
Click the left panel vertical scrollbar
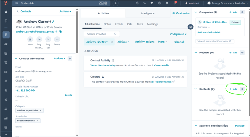click(x=77, y=32)
